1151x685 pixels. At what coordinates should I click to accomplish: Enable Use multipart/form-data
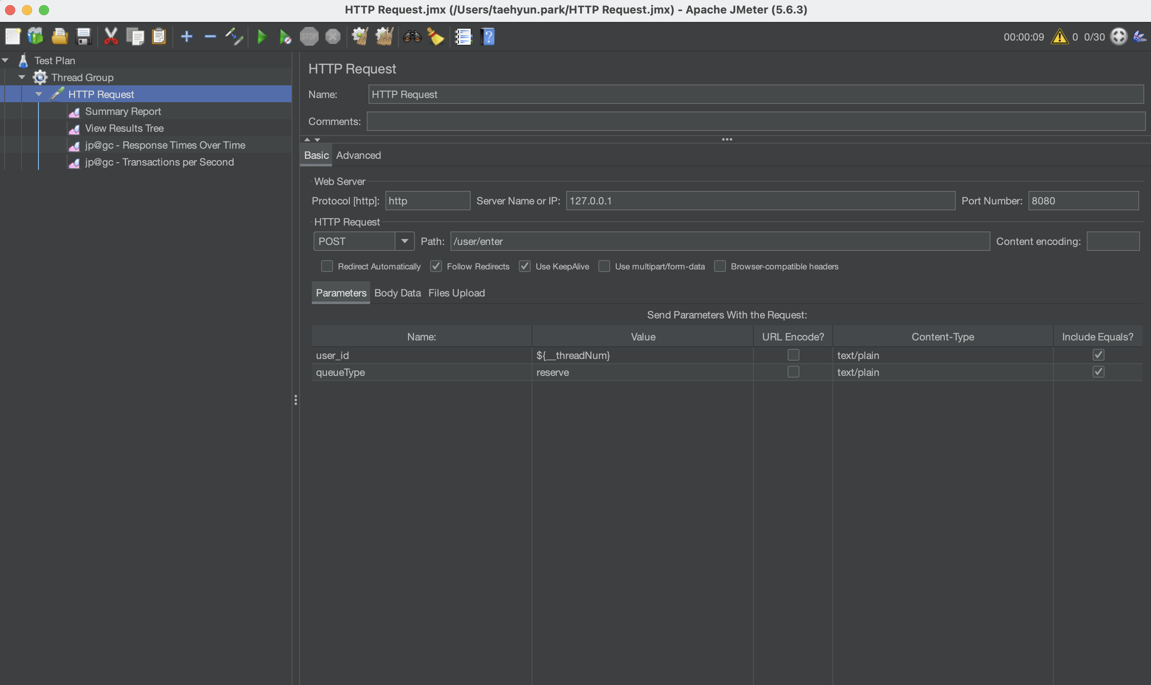[x=604, y=266]
